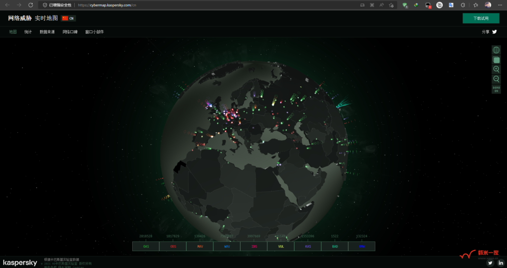Click the browser address bar URL

tap(107, 5)
